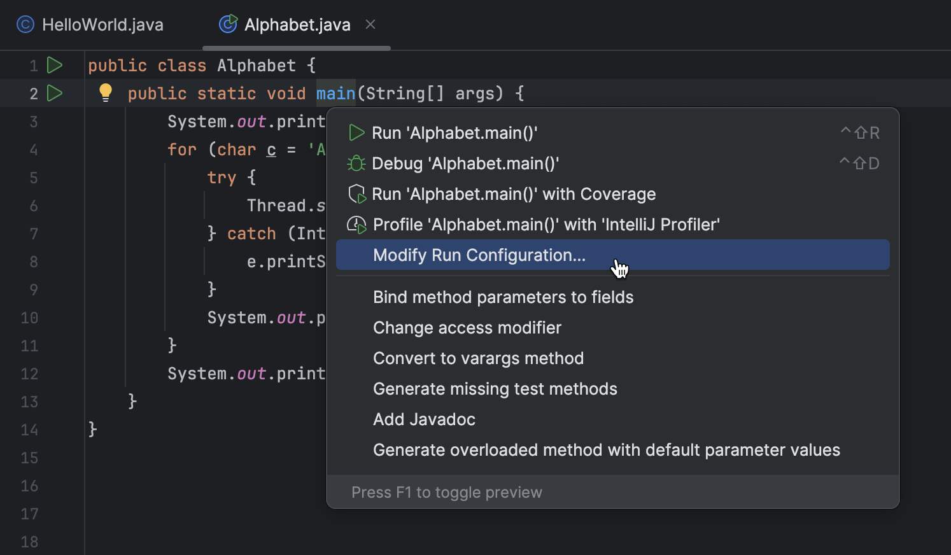Open the intention actions lightbulb on line 2
The width and height of the screenshot is (951, 555).
tap(105, 93)
